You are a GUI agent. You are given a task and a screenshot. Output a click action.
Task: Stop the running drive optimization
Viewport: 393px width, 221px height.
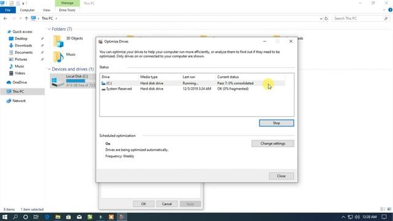pos(276,123)
